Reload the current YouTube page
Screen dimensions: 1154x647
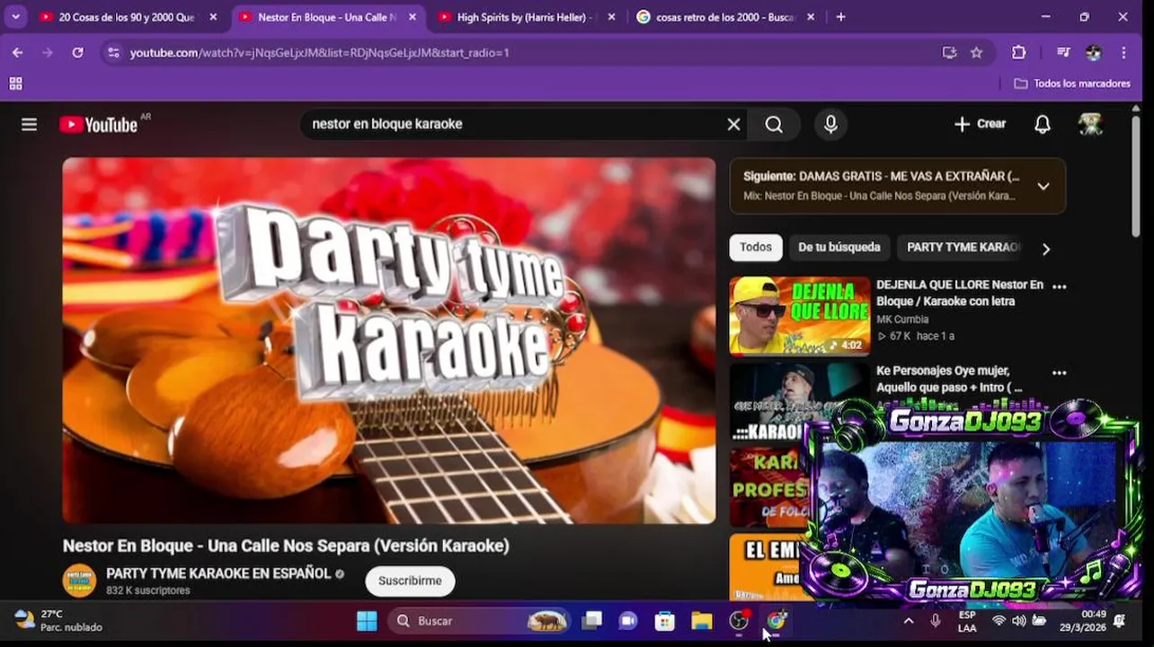(x=77, y=53)
